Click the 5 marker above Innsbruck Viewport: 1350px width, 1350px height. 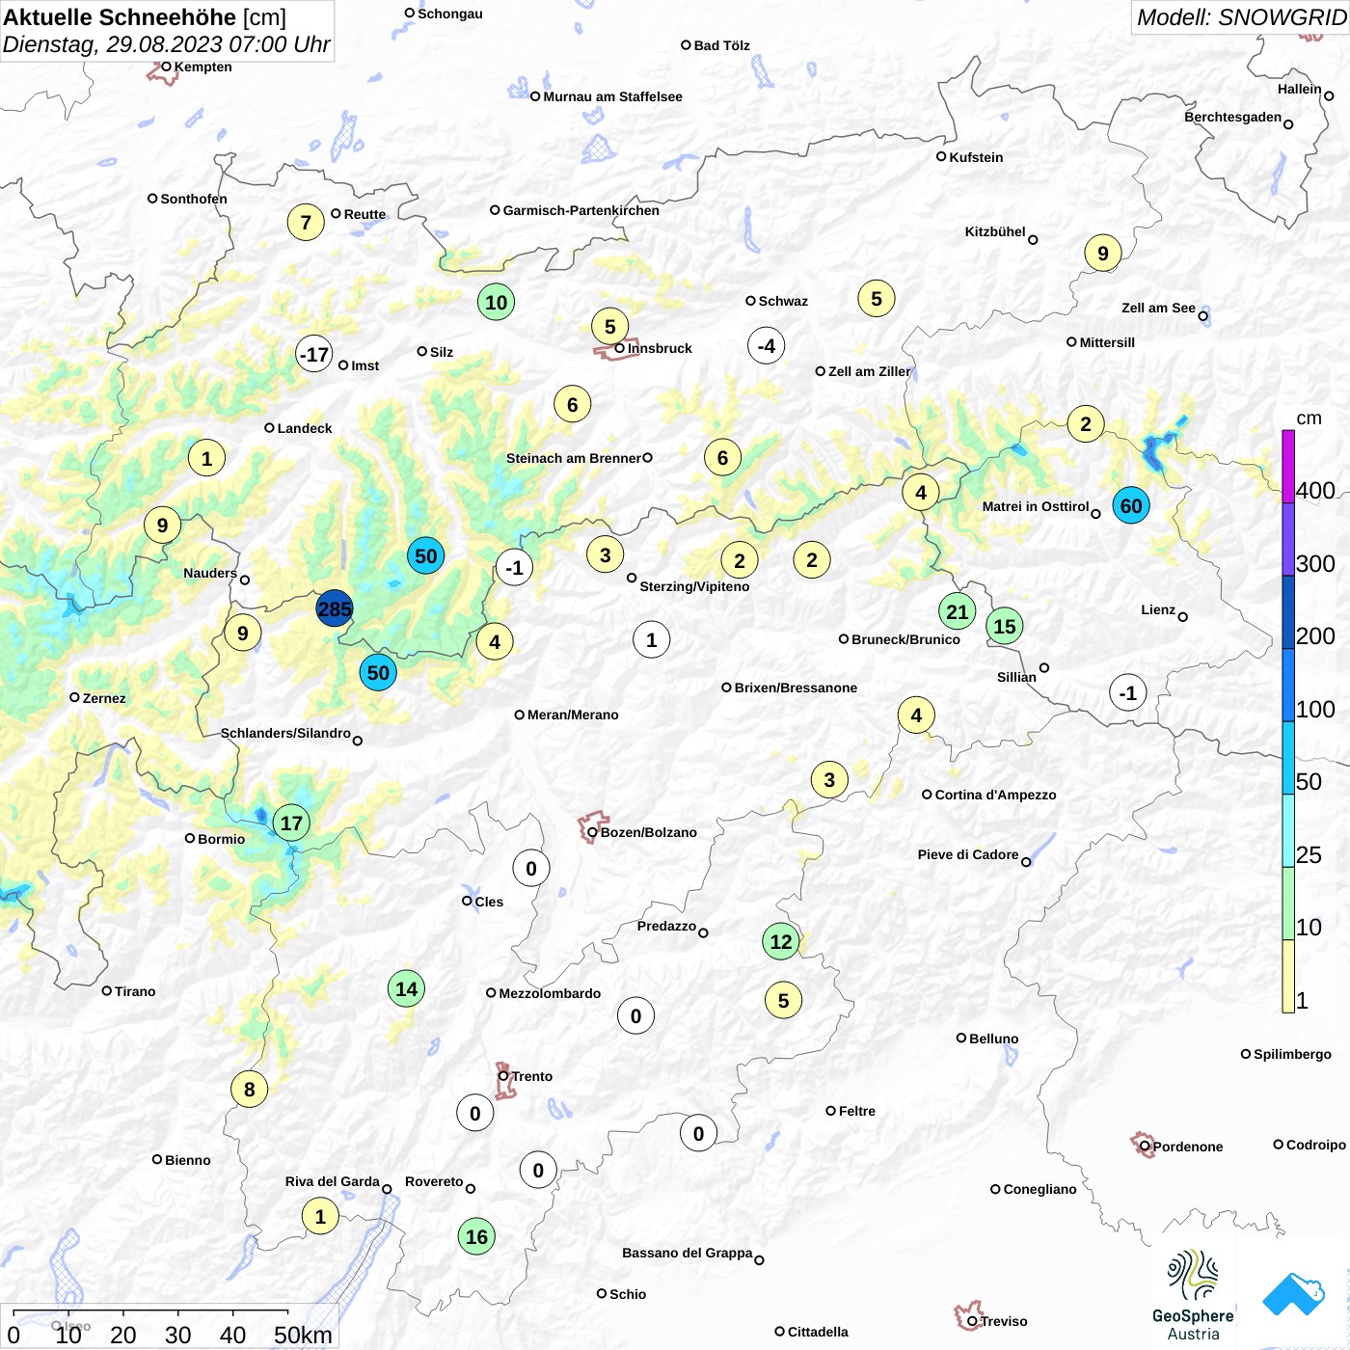[x=609, y=326]
